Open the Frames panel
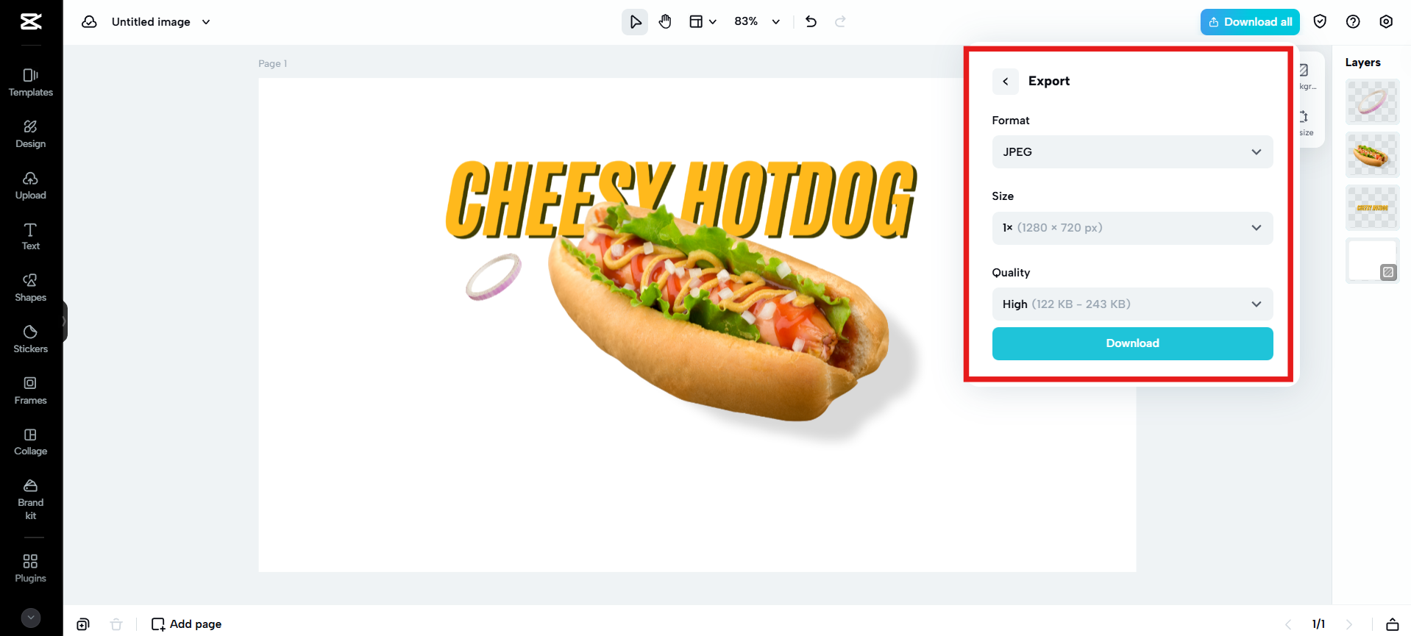The image size is (1411, 636). (x=31, y=390)
